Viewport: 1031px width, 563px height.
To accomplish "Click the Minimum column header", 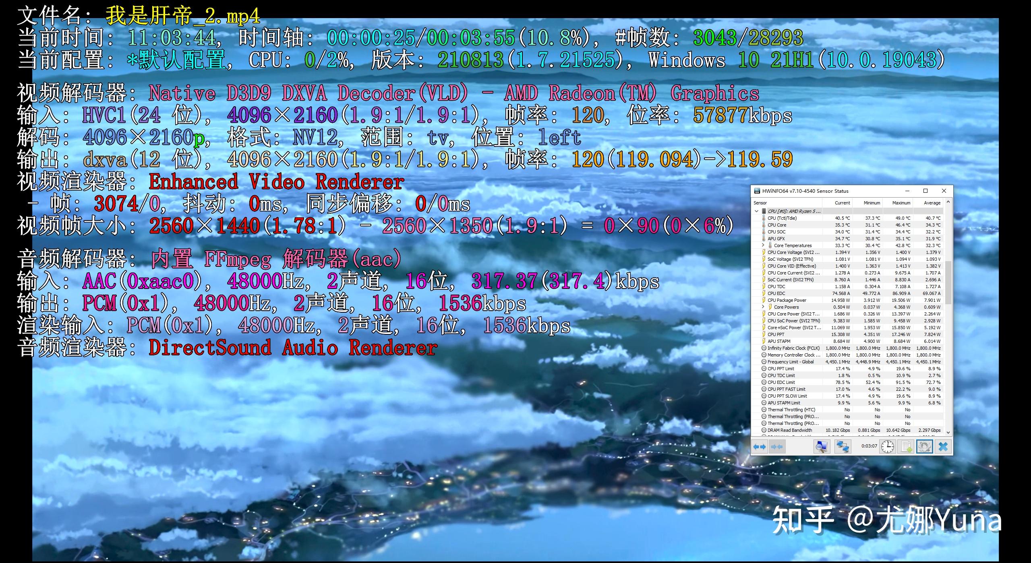I will click(x=867, y=203).
